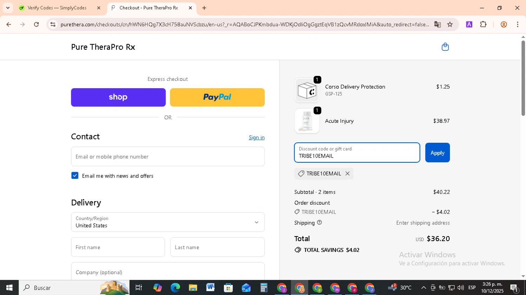The image size is (526, 295).
Task: Click the Enter shipping address text
Action: (x=423, y=223)
